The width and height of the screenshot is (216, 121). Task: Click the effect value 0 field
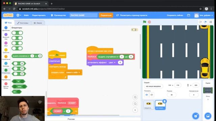point(120,63)
